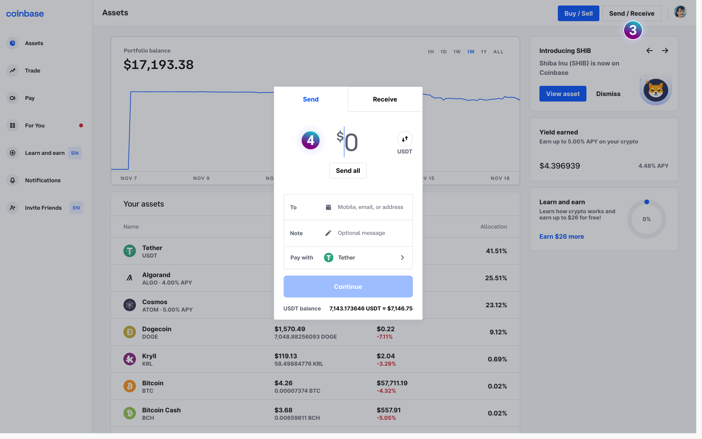Open the Earn $26 more link
Viewport: 702px width, 439px height.
[561, 236]
